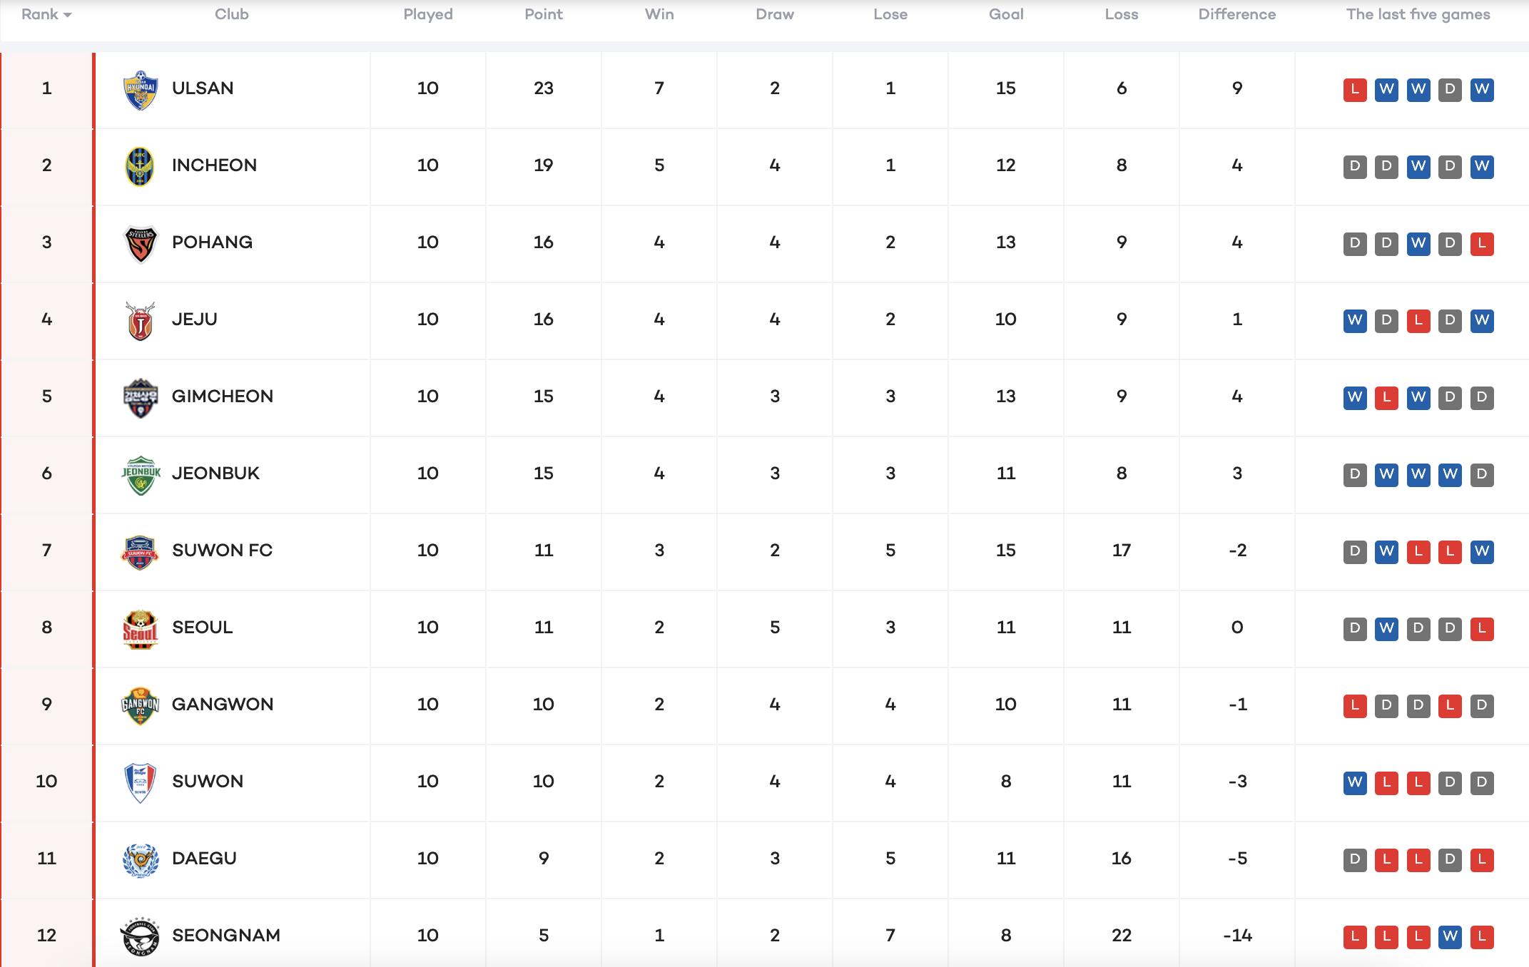The image size is (1529, 967).
Task: Open the SUWON club name
Action: pos(208,782)
